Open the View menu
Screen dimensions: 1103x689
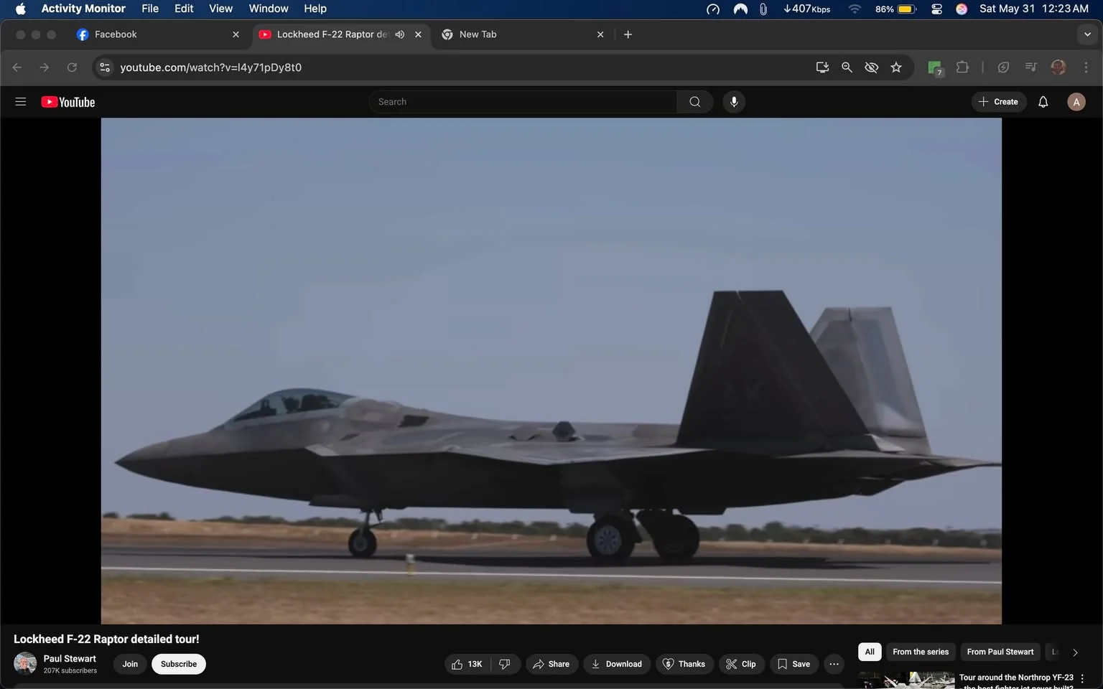coord(220,9)
